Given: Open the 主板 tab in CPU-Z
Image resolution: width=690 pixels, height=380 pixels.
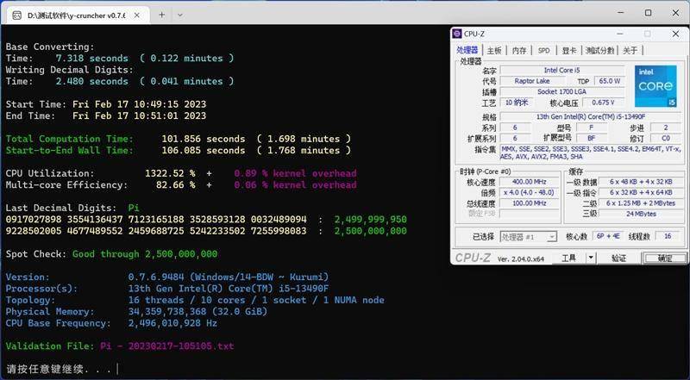Looking at the screenshot, I should click(x=494, y=51).
